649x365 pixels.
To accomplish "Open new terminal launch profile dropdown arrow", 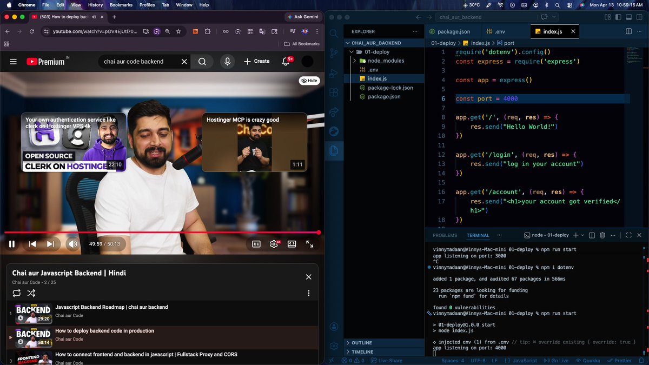I will (581, 235).
